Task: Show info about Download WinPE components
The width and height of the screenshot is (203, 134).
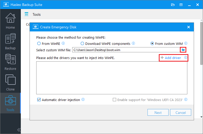Action: point(133,43)
